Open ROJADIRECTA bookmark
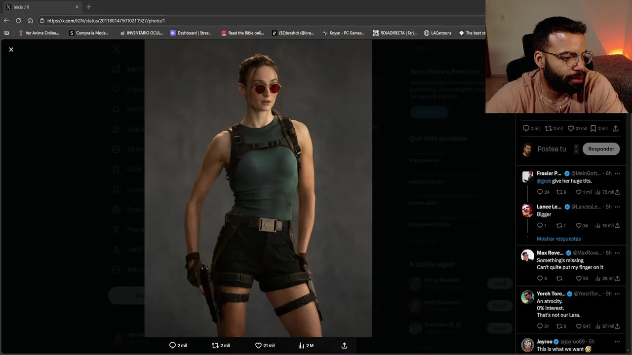Screen dimensions: 632x355 click(x=395, y=33)
